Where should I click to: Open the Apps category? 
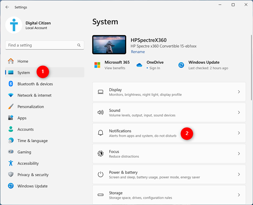[x=22, y=118]
